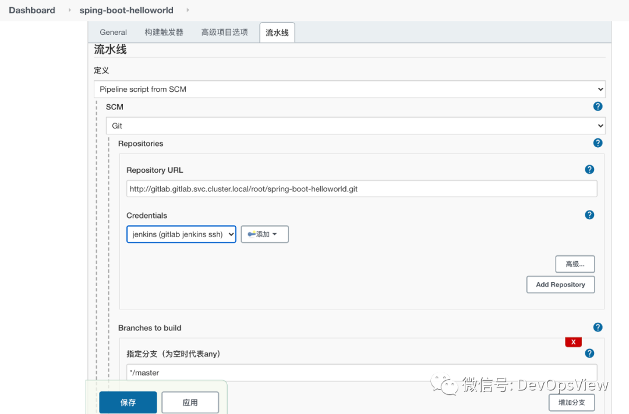The width and height of the screenshot is (629, 414).
Task: Click the Repository URL label
Action: coord(155,170)
